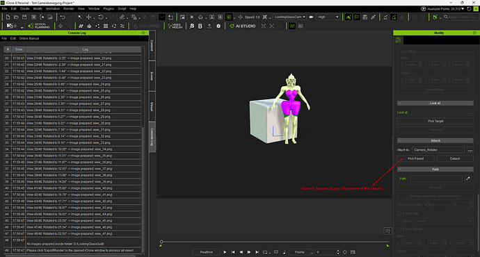The width and height of the screenshot is (480, 257).
Task: Click the timeline end range marker
Action: pyautogui.click(x=388, y=245)
